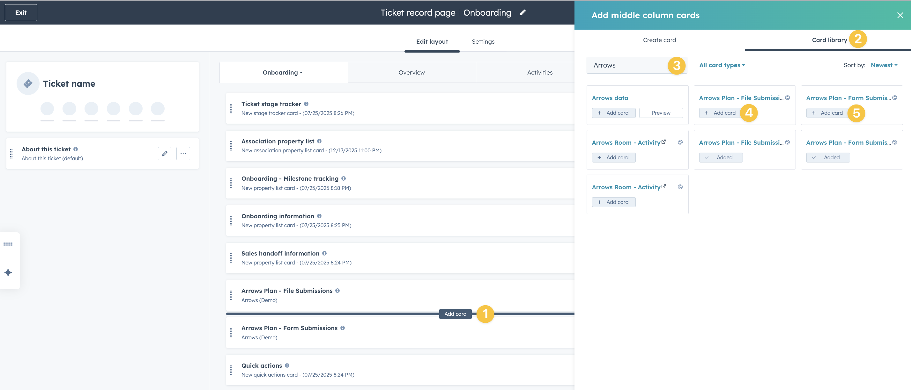Close the Add middle column cards panel
The image size is (911, 390).
(900, 15)
